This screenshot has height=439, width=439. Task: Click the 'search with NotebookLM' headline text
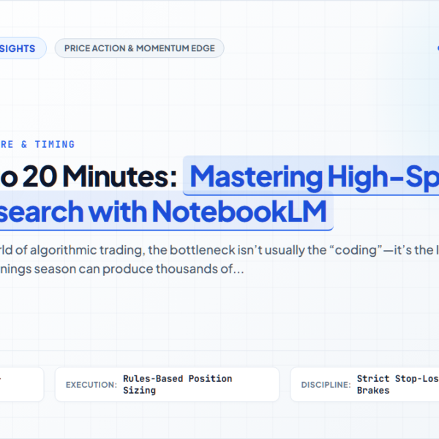(163, 211)
